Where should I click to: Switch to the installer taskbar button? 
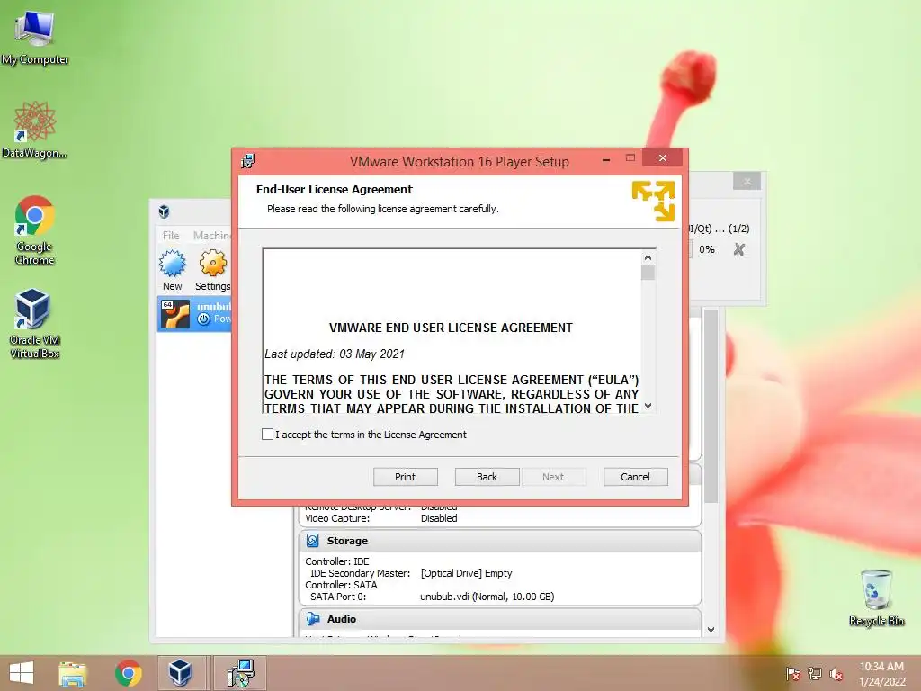[x=240, y=673]
